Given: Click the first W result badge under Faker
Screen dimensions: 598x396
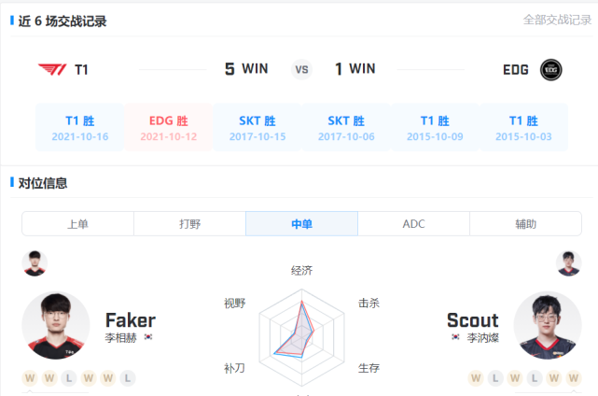Looking at the screenshot, I should (x=31, y=379).
